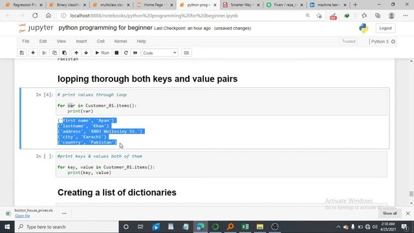Open Excel from the taskbar

pos(245,227)
